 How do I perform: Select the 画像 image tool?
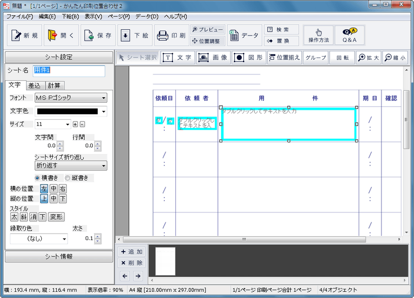click(x=213, y=58)
